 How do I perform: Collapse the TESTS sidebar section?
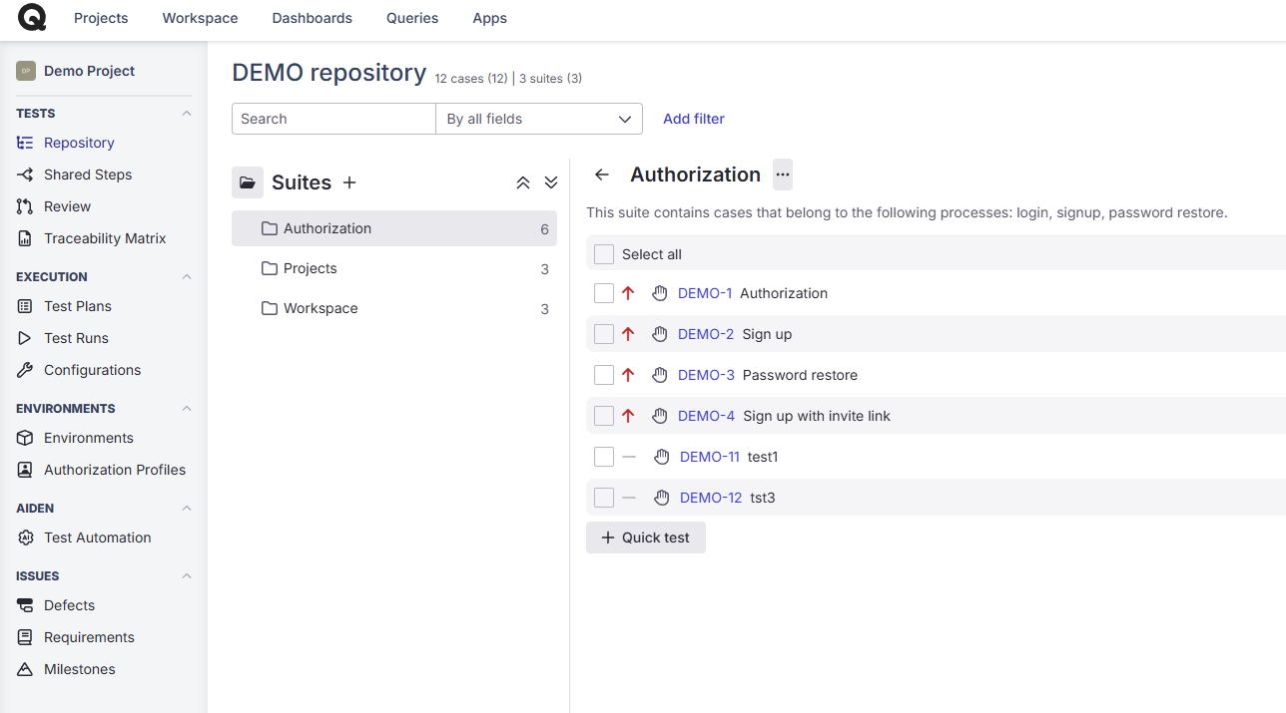click(186, 114)
